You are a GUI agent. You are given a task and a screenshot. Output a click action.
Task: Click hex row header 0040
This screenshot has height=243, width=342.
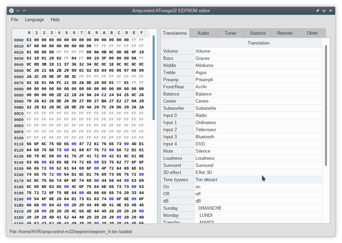(19, 64)
